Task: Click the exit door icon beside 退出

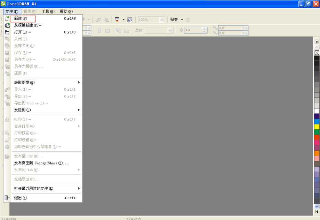Action: (x=7, y=198)
